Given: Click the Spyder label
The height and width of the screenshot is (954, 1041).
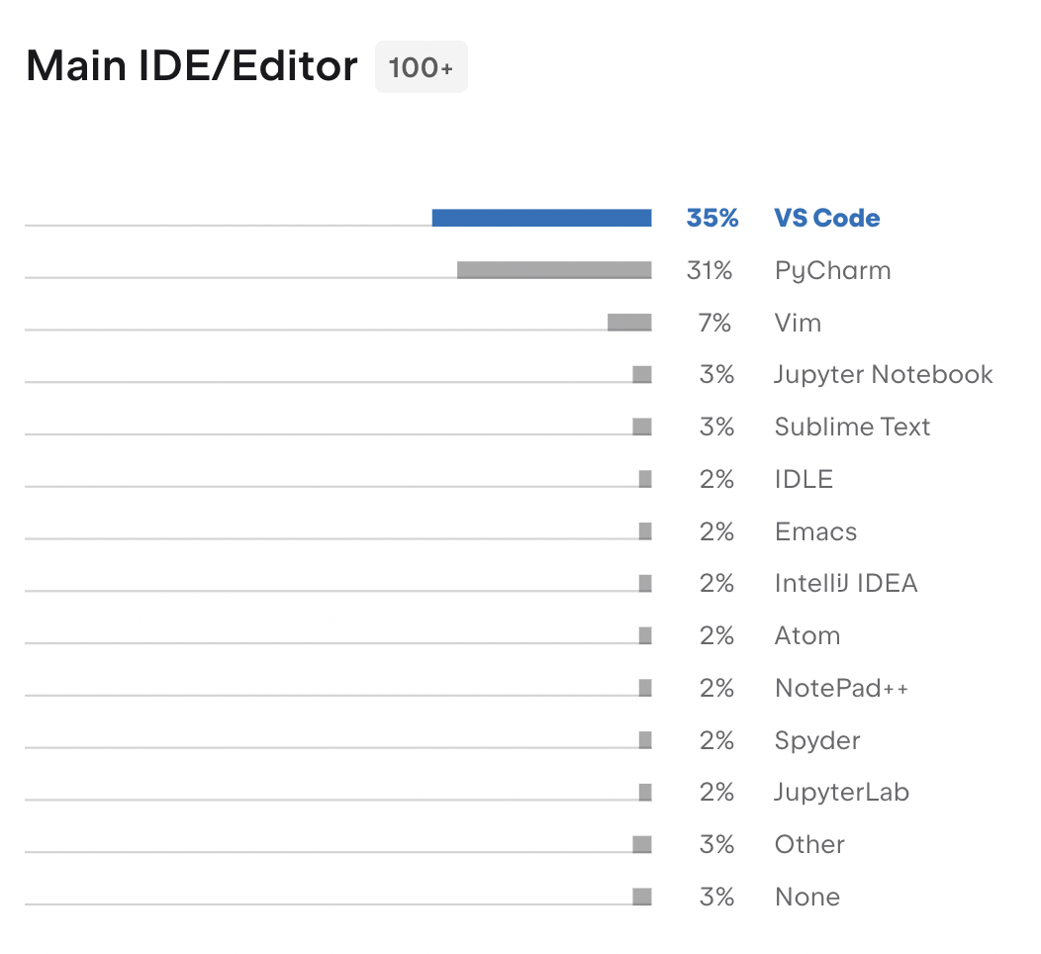Looking at the screenshot, I should [817, 741].
